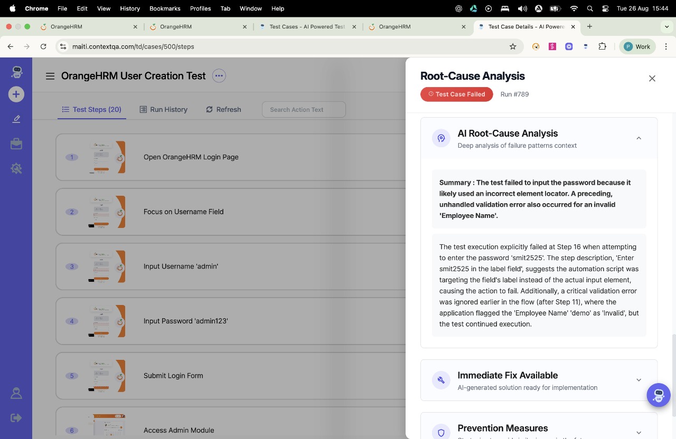Close the Root-Cause Analysis panel
The width and height of the screenshot is (676, 439).
point(652,79)
